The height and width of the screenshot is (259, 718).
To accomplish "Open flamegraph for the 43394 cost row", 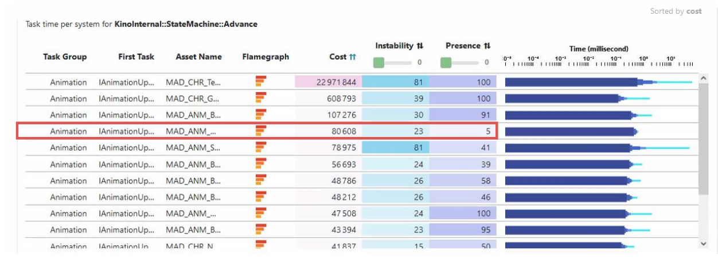I will point(261,230).
